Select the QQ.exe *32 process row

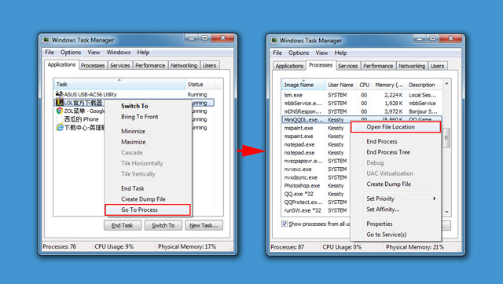(x=316, y=194)
